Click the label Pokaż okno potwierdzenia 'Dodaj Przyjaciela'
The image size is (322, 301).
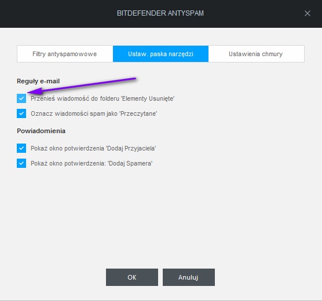[x=93, y=148]
